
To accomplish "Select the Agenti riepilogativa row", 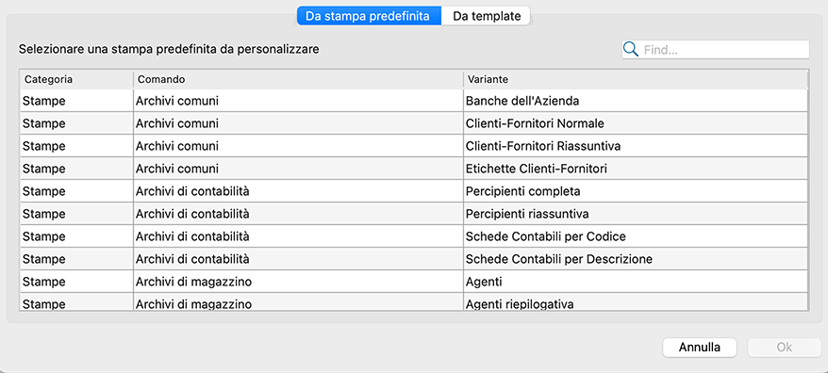I will point(414,302).
